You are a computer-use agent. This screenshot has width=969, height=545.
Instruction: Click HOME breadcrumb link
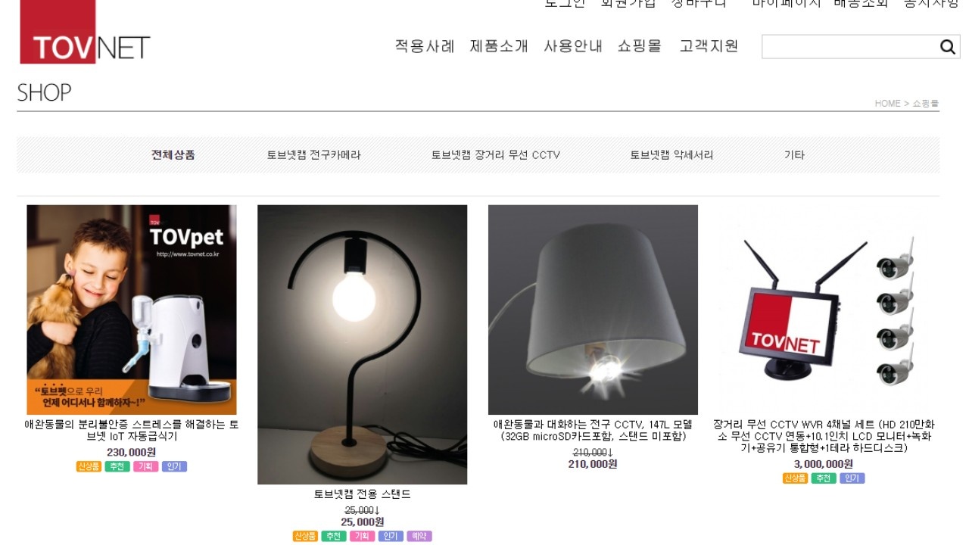coord(887,104)
